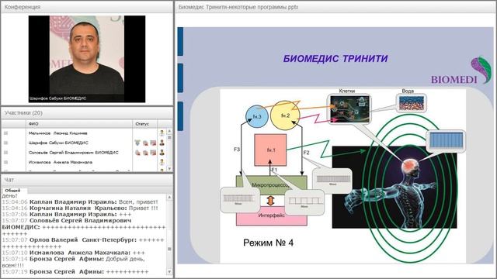Click the Вода image on the slide
Image resolution: width=497 pixels, height=279 pixels.
tap(412, 103)
